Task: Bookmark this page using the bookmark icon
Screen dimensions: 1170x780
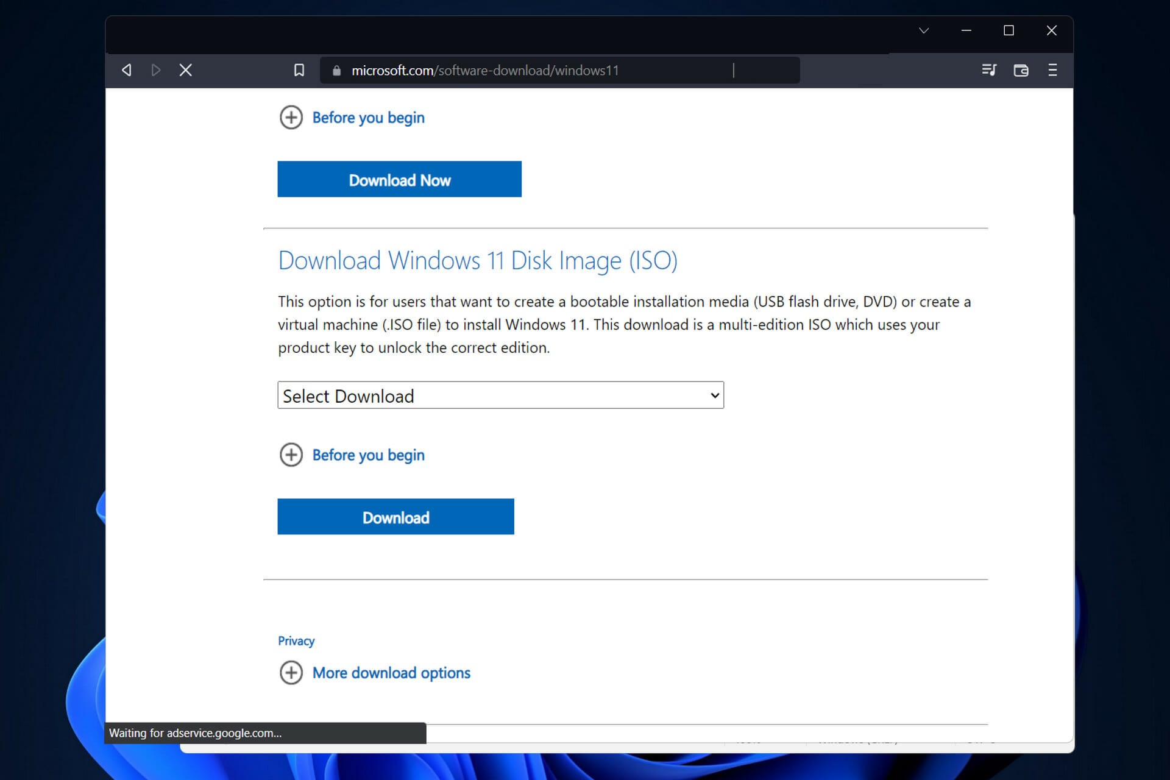Action: (x=299, y=69)
